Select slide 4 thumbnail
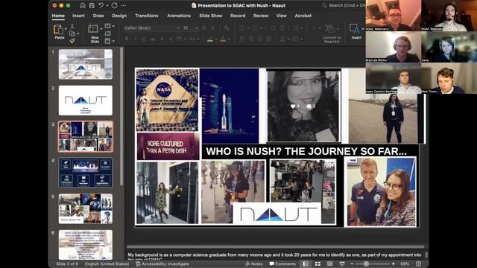Viewport: 477px width, 268px height. (86, 173)
